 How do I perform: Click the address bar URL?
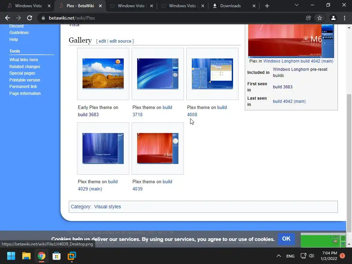[x=72, y=18]
